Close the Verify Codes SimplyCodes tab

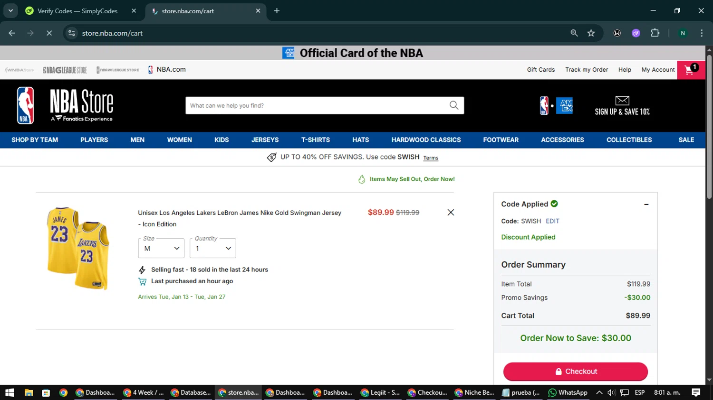click(x=134, y=11)
